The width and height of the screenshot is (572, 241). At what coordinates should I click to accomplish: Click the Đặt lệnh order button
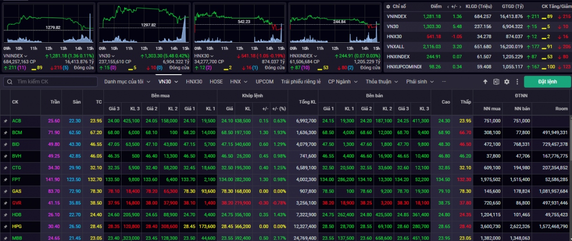(x=547, y=82)
